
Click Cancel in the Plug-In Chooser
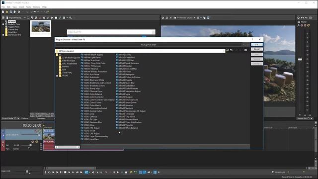[x=257, y=49]
